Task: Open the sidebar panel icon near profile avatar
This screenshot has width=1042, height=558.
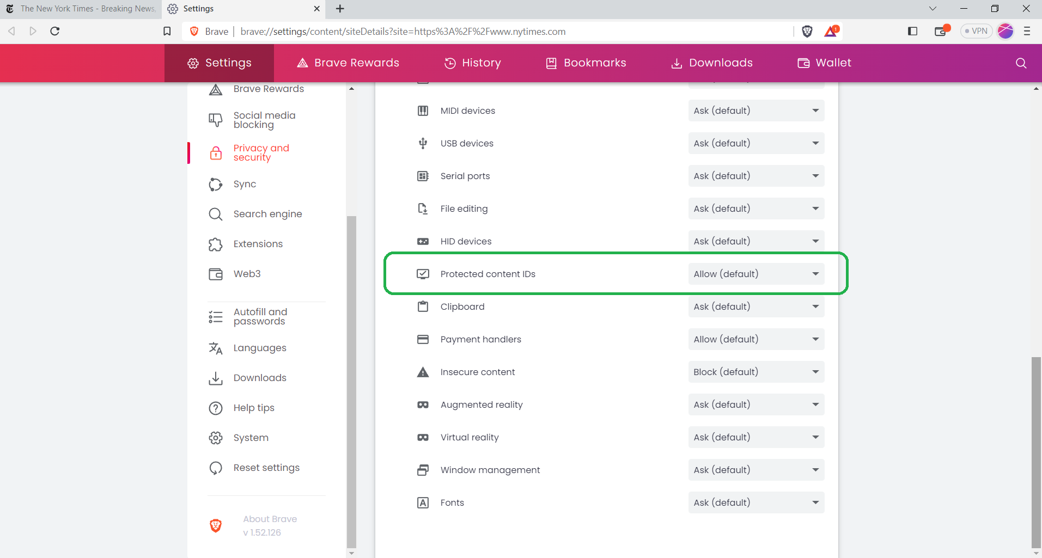Action: click(x=913, y=31)
